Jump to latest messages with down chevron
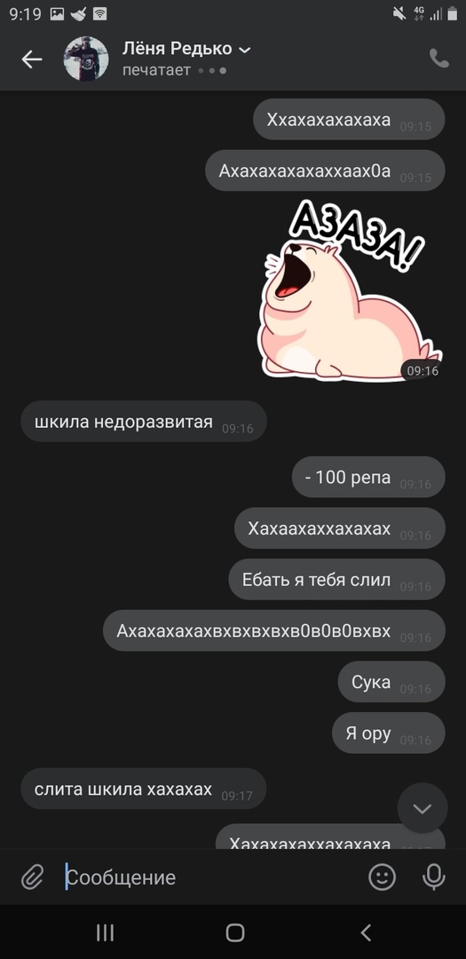Viewport: 466px width, 959px height. click(423, 809)
